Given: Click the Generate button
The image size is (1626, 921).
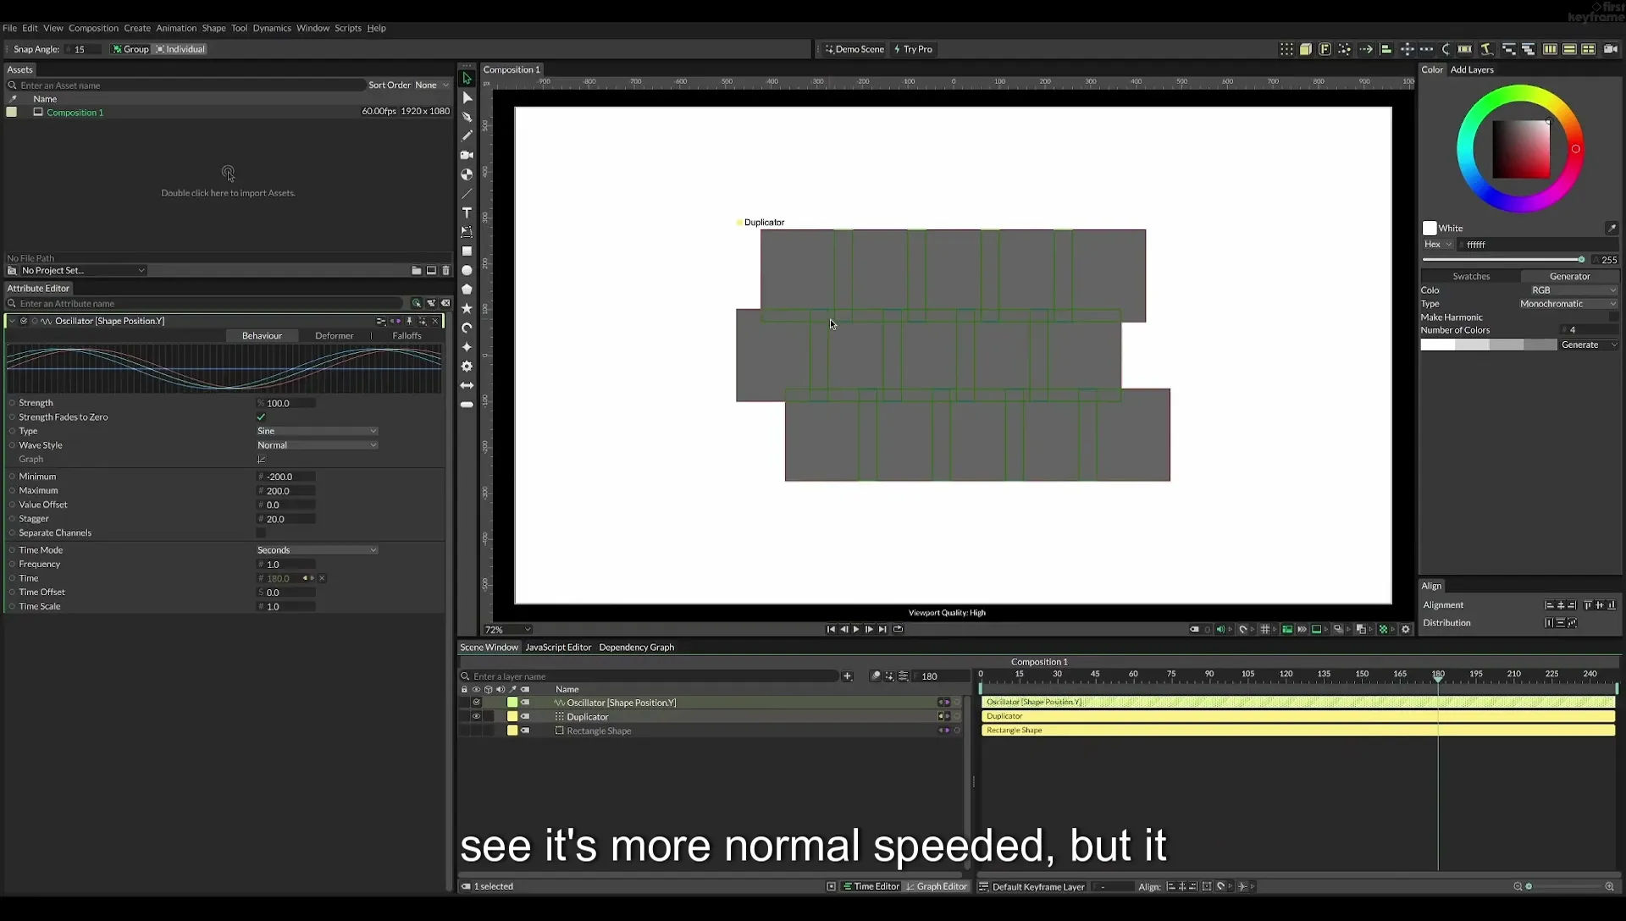Looking at the screenshot, I should pos(1589,345).
